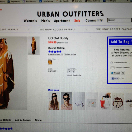
Task: Click into the Search field
Action: (119, 20)
